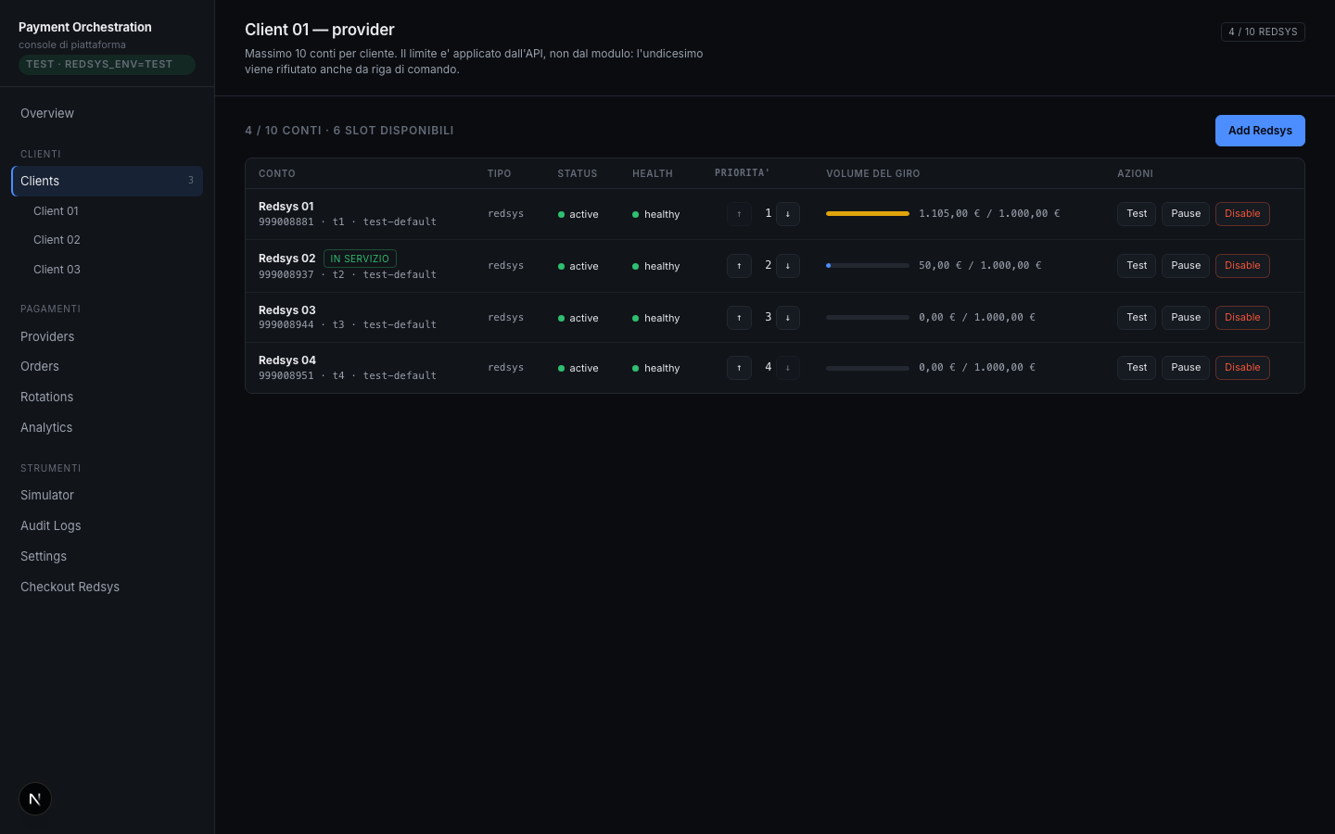Open Settings in the sidebar
Screen dimensions: 1335x834
(x=107, y=556)
